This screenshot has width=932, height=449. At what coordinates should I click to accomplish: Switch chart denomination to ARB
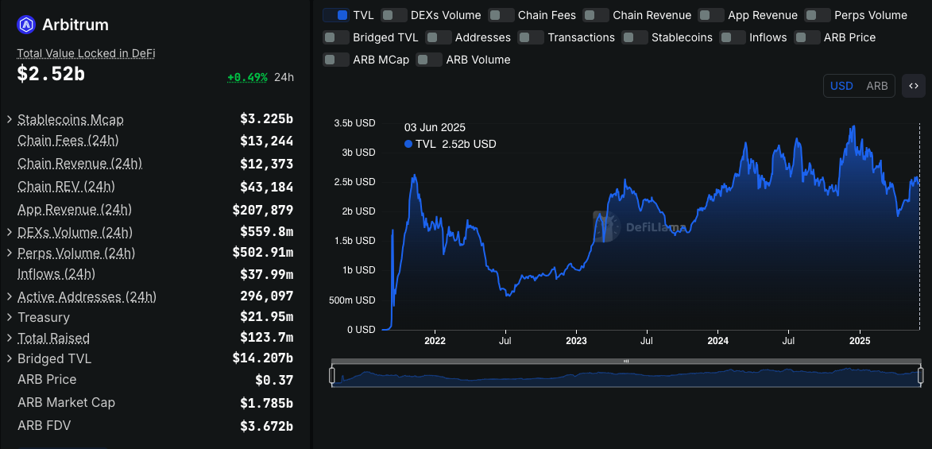[x=876, y=86]
